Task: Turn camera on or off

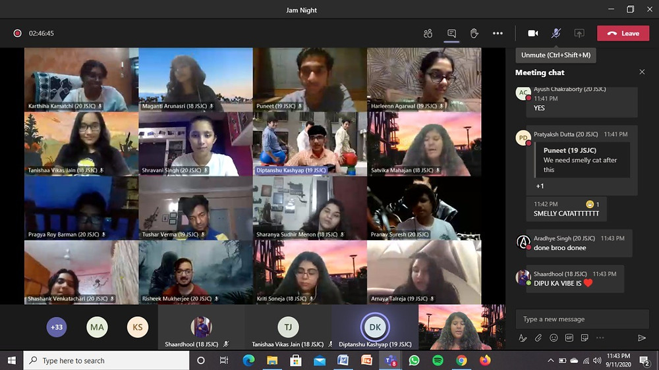Action: pyautogui.click(x=533, y=33)
